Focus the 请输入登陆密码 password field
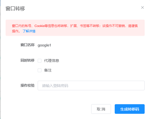 (91, 85)
